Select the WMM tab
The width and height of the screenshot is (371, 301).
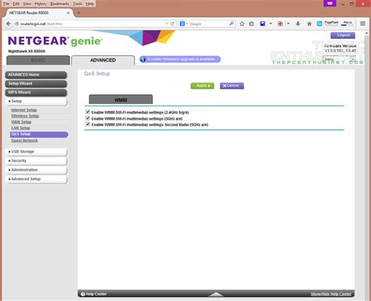pos(121,100)
